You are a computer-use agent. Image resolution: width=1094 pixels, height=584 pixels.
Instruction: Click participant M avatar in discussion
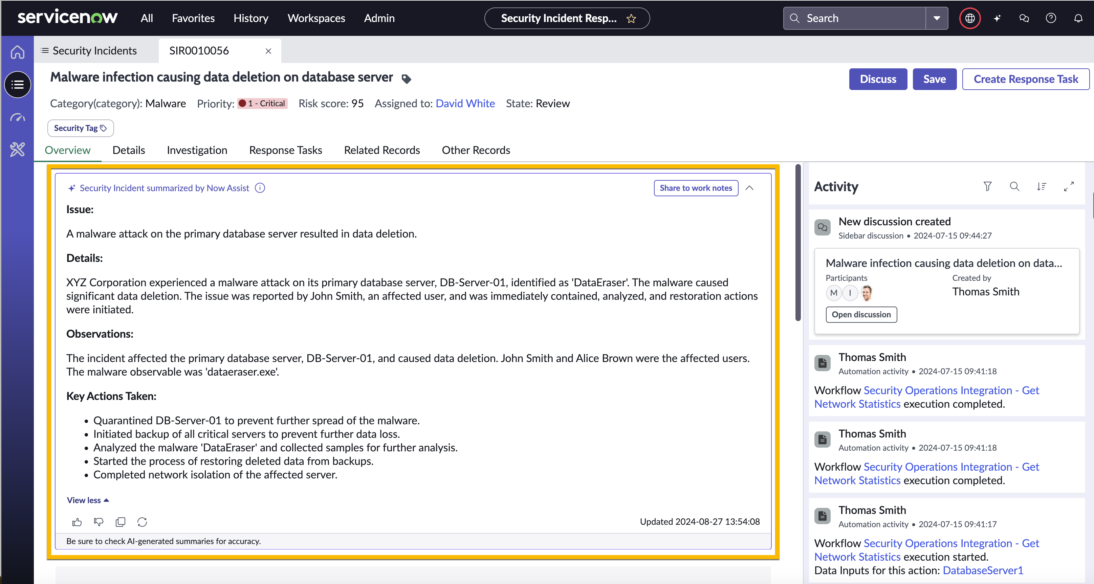tap(834, 293)
